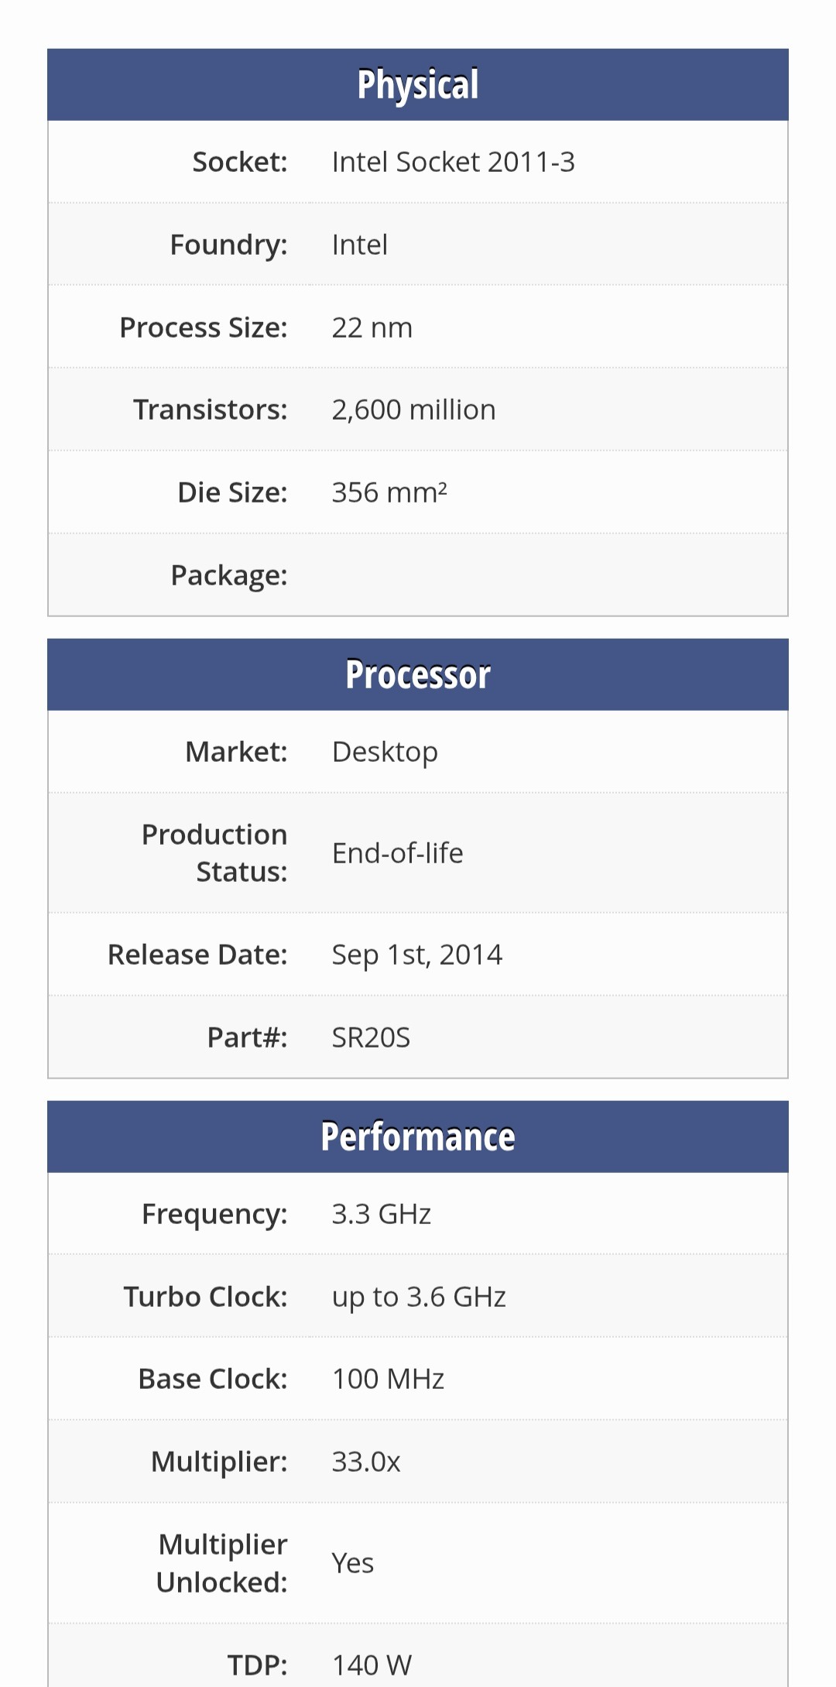This screenshot has width=836, height=1687.
Task: Select the Intel Socket 2011-3 value
Action: 453,162
